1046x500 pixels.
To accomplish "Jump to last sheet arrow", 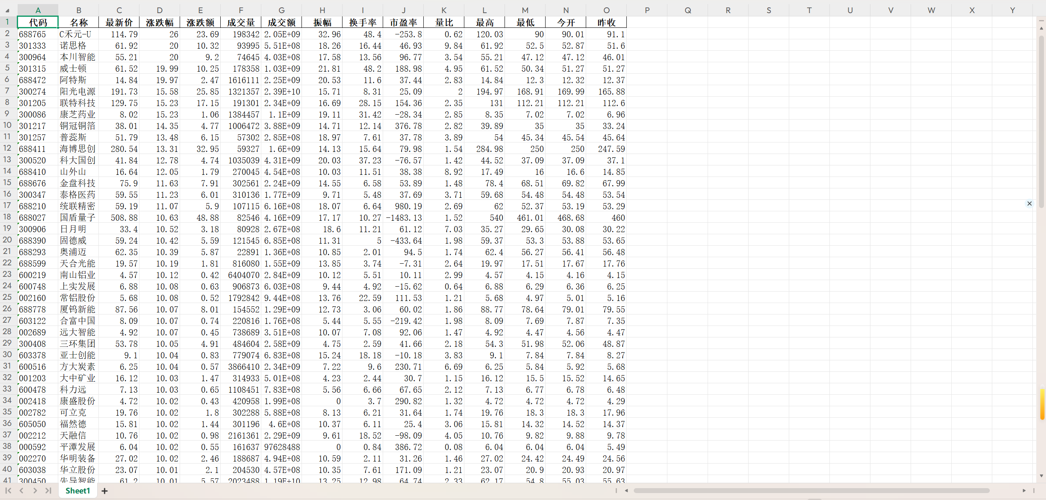I will tap(48, 491).
